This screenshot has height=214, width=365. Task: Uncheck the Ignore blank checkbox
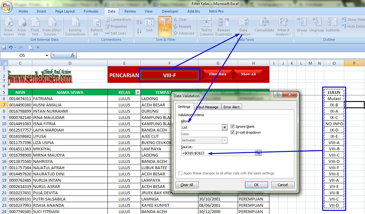point(232,126)
